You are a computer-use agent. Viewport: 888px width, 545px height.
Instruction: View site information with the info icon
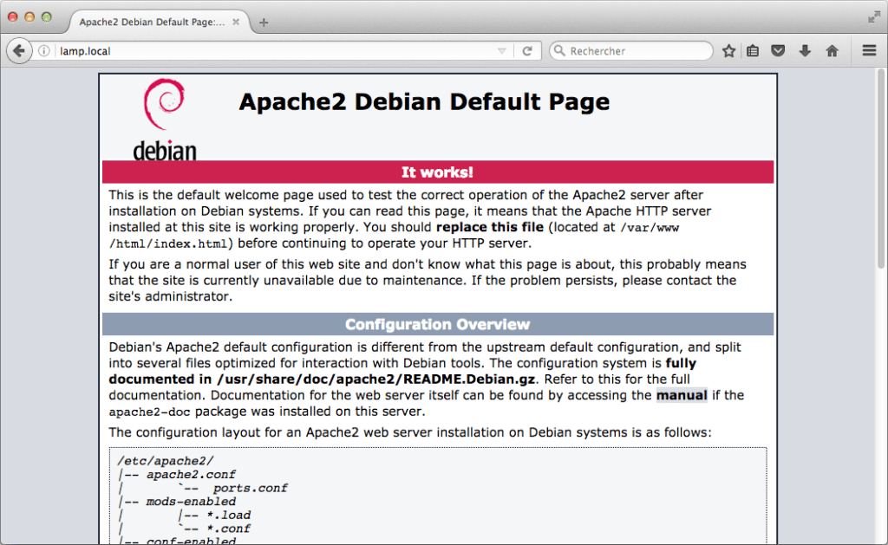44,50
